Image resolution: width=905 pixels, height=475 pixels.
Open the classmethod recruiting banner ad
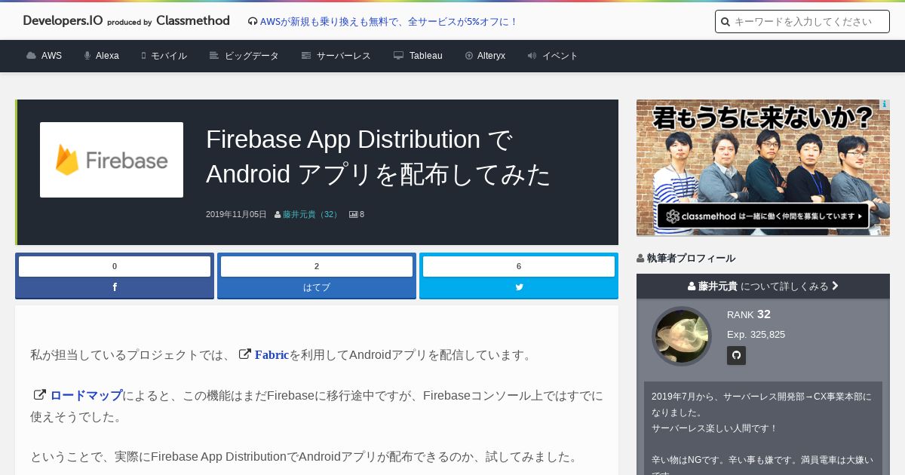click(763, 167)
